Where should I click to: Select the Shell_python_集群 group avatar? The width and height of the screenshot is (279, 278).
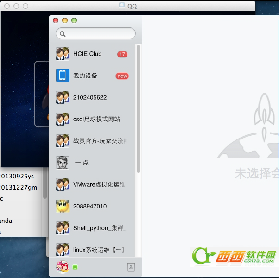(x=63, y=228)
